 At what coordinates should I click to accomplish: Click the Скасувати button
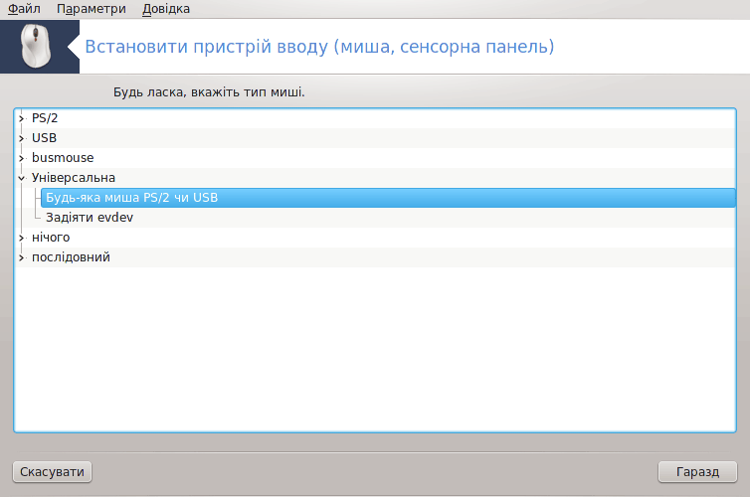point(52,472)
